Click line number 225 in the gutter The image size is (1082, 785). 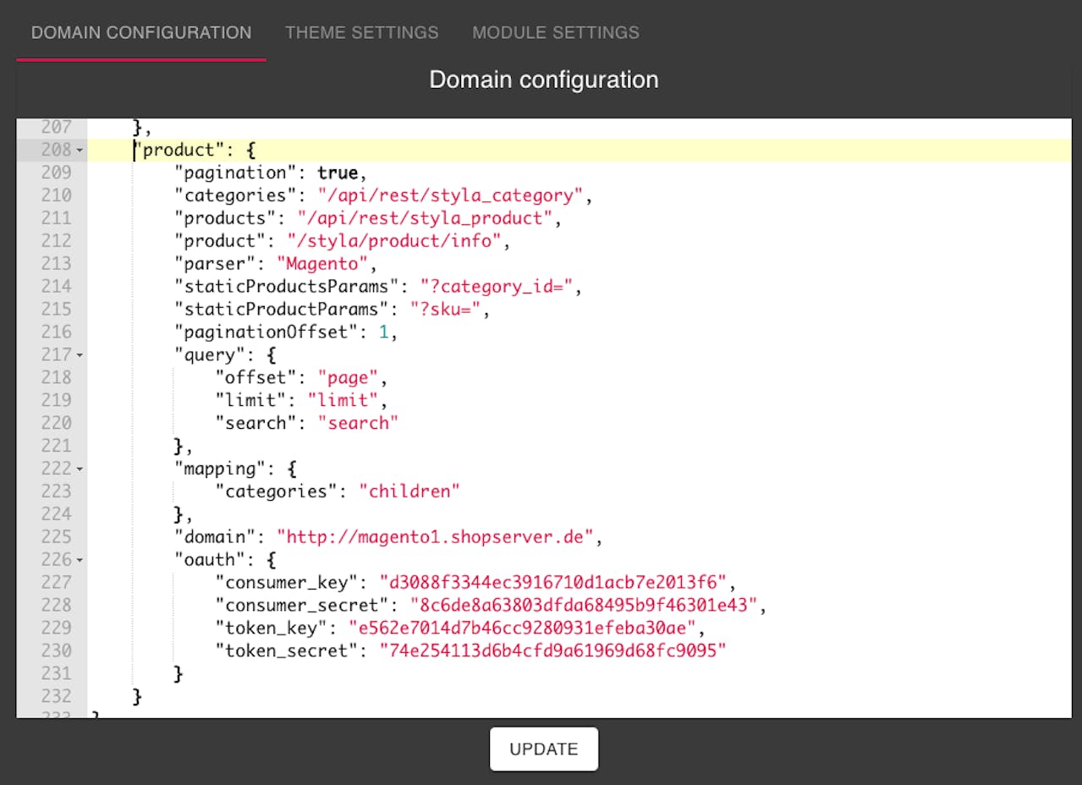[x=56, y=537]
